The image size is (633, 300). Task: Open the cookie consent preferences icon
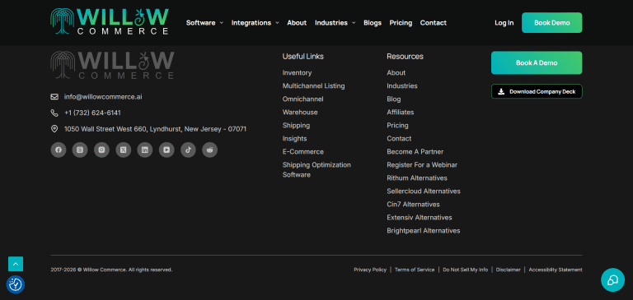16,284
